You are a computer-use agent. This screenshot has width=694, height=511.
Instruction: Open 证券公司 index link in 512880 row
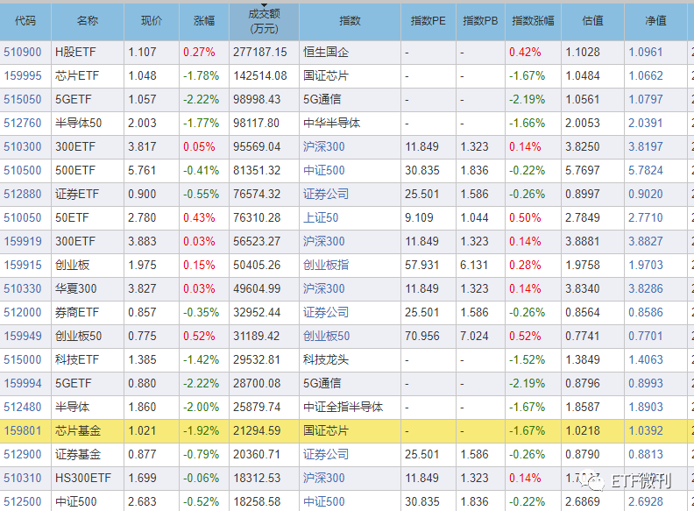tap(326, 194)
